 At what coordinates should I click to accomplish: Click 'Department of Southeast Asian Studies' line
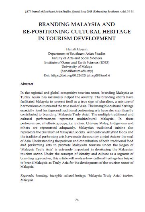77,54
